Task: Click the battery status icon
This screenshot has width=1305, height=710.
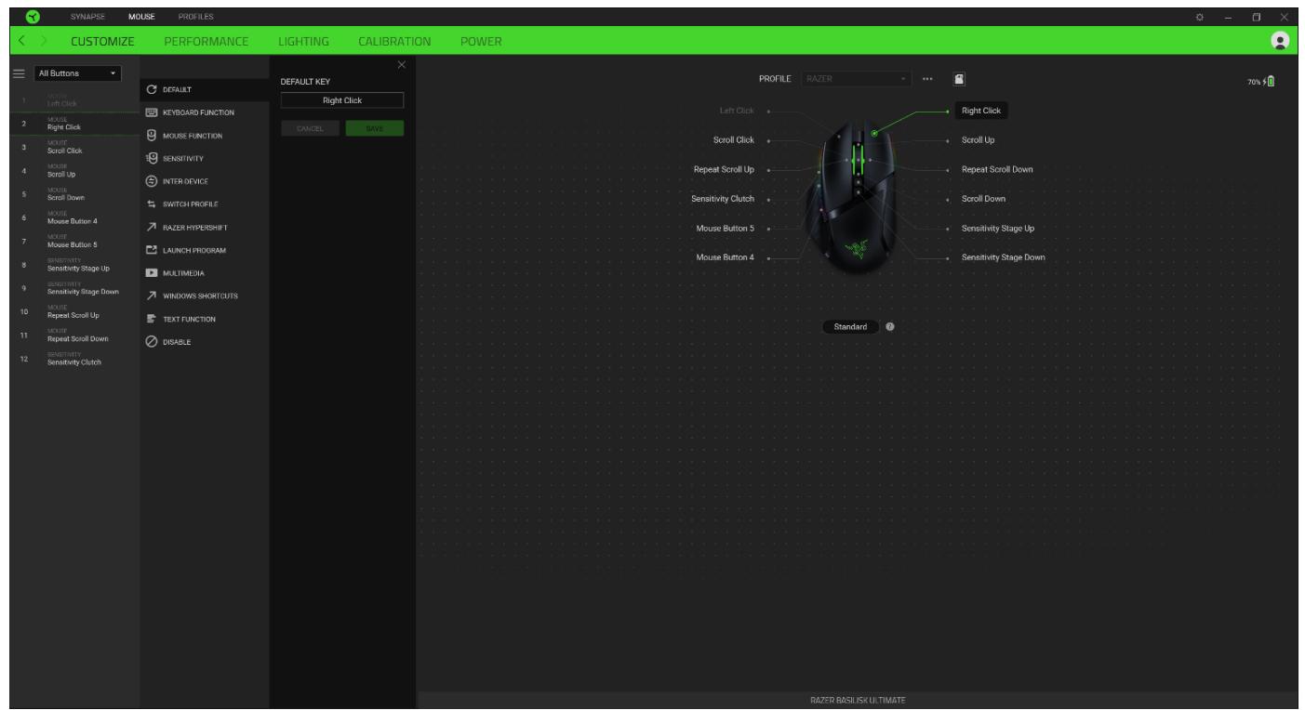Action: 1271,82
